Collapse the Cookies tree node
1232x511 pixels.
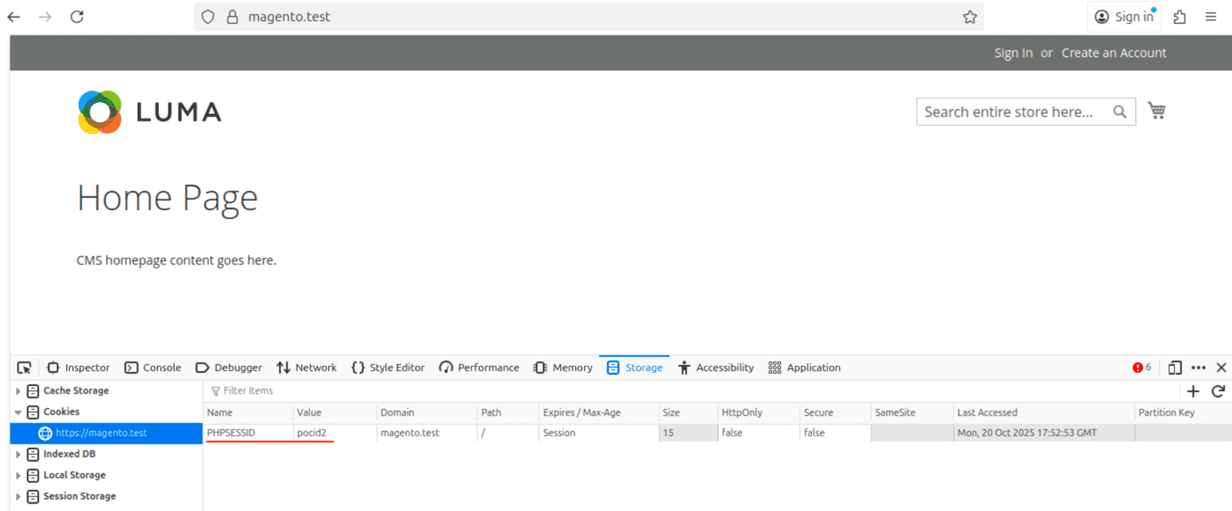click(x=18, y=412)
